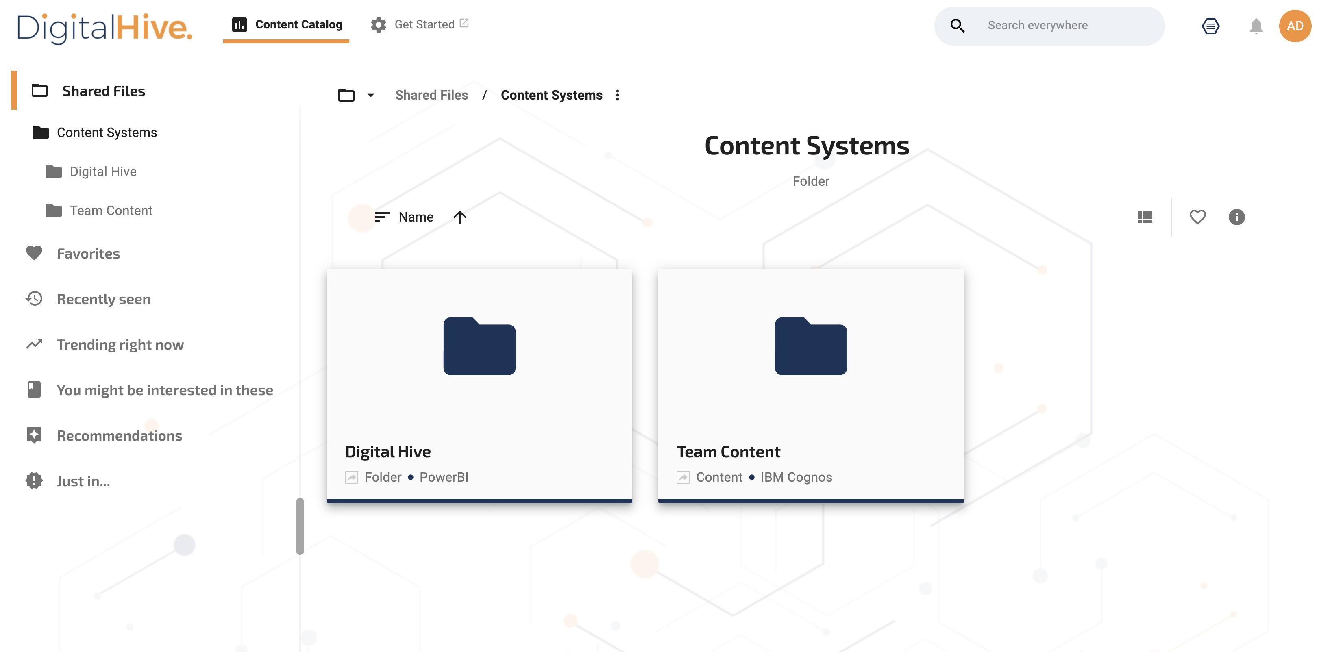Open Recently seen list
This screenshot has width=1319, height=652.
[103, 299]
